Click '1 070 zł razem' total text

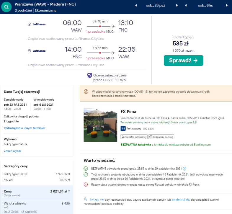(183, 50)
